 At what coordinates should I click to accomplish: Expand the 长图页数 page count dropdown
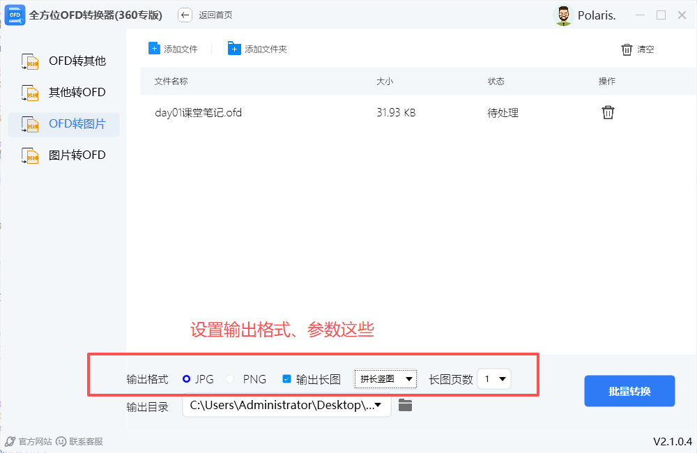(x=493, y=378)
